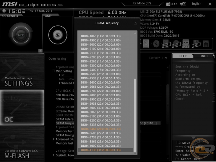Click the list scroll-up arrow
216x162 pixels.
tap(135, 33)
